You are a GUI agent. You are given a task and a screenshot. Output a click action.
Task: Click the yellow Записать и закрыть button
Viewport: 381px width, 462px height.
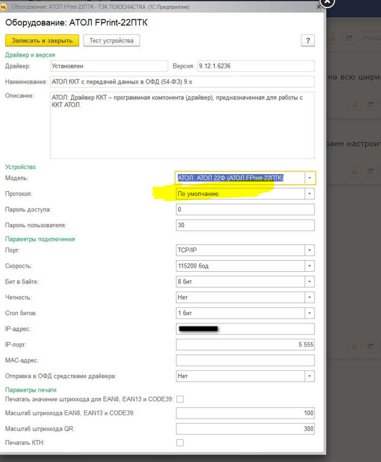(42, 40)
